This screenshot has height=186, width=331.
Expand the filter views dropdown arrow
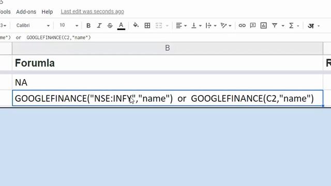[283, 26]
